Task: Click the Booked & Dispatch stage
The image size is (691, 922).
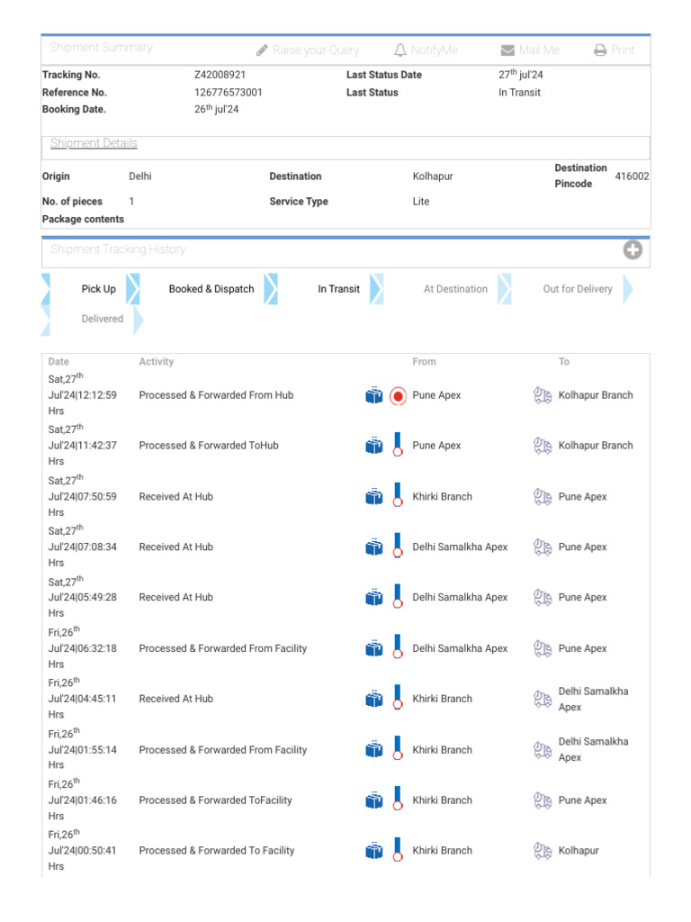Action: tap(211, 289)
